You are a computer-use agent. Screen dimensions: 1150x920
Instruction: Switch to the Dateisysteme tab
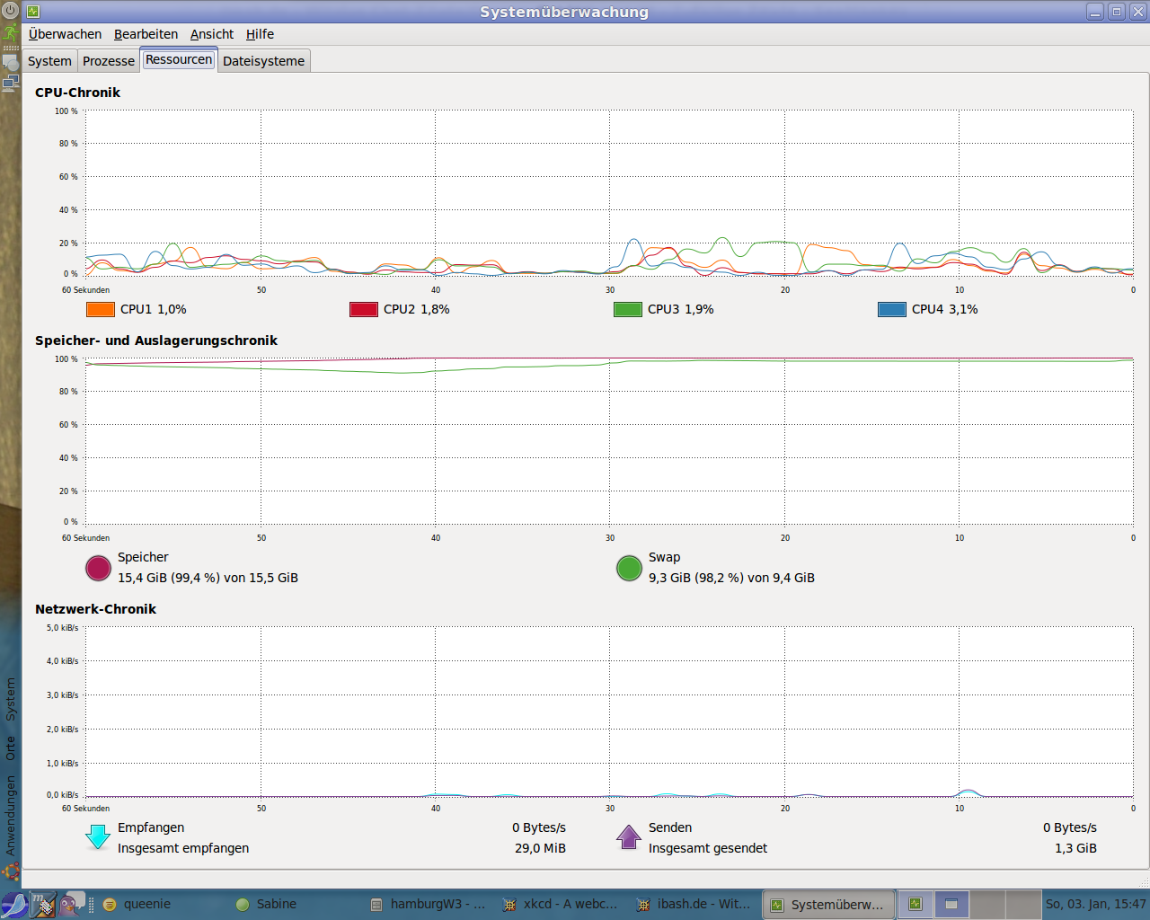click(263, 61)
